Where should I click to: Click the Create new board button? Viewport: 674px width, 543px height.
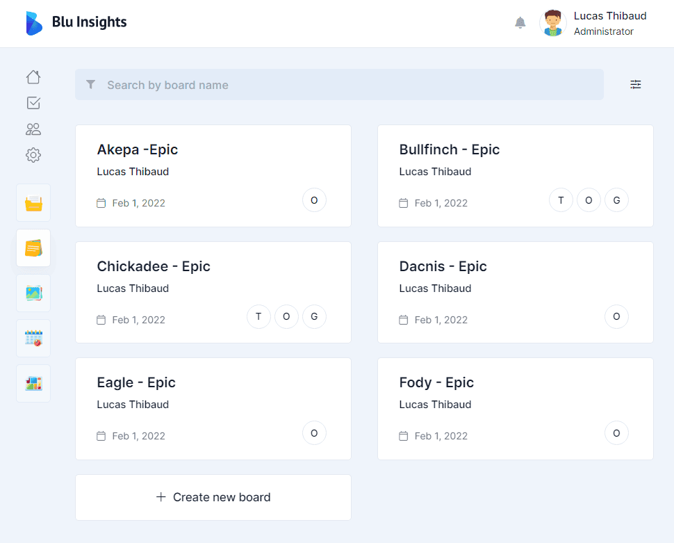[x=213, y=497]
